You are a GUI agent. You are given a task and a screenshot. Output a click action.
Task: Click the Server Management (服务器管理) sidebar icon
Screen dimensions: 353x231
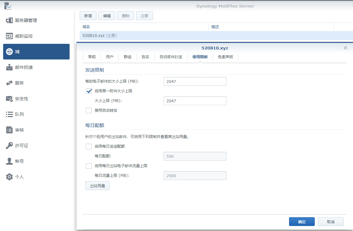click(x=9, y=20)
